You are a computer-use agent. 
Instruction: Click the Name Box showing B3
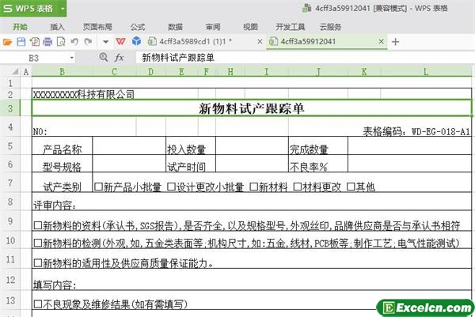[34, 58]
